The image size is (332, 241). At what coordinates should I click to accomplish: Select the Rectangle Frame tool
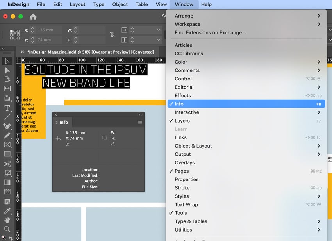(x=8, y=145)
